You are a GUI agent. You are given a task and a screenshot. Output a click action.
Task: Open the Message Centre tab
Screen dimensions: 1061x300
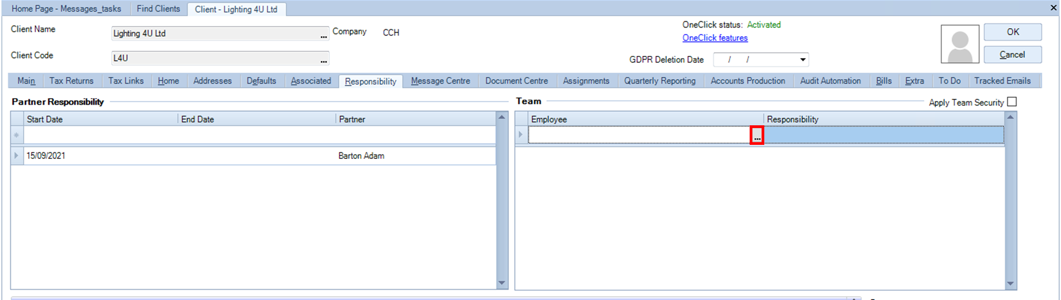click(440, 81)
